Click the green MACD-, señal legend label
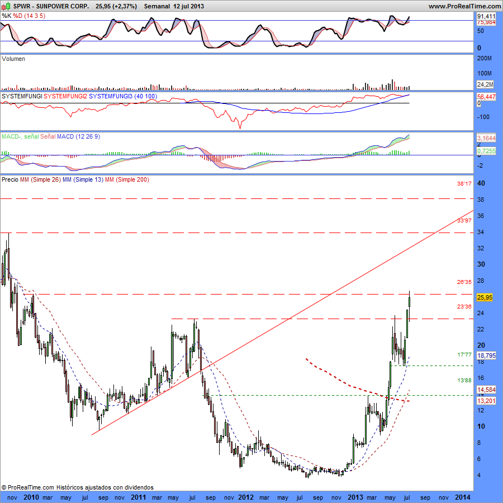 click(x=20, y=137)
